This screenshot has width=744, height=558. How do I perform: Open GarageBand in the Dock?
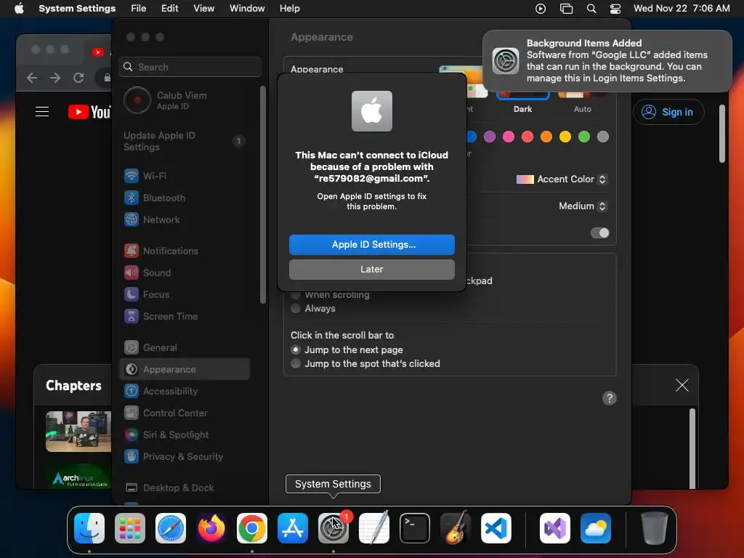tap(456, 528)
